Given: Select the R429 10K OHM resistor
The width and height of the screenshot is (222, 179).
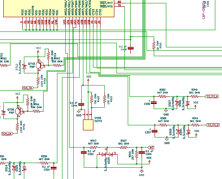Looking at the screenshot, I should (104, 99).
